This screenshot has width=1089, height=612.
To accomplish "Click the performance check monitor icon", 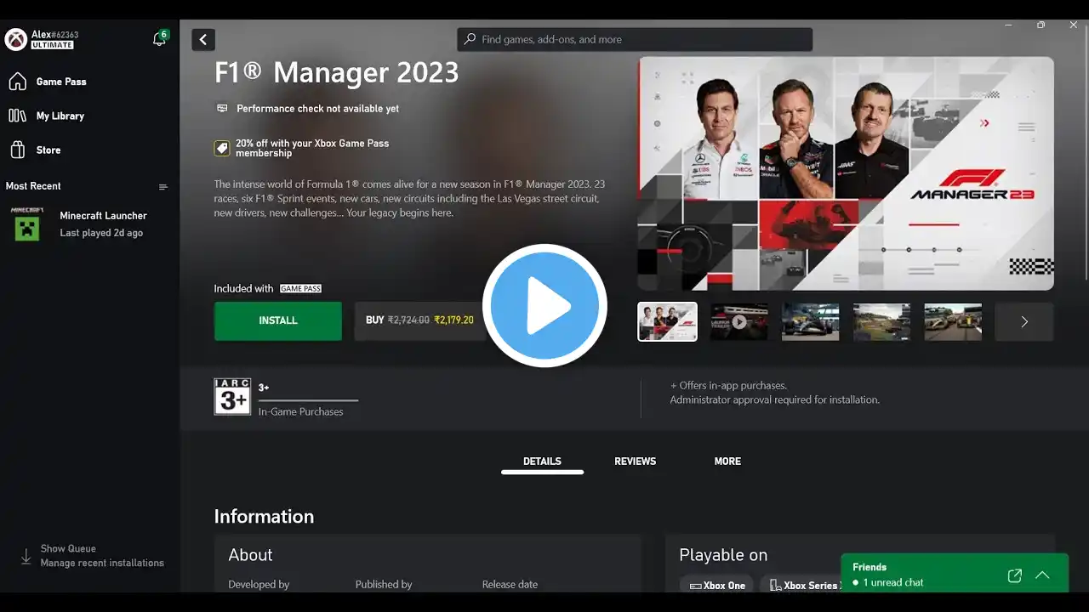I will point(222,109).
